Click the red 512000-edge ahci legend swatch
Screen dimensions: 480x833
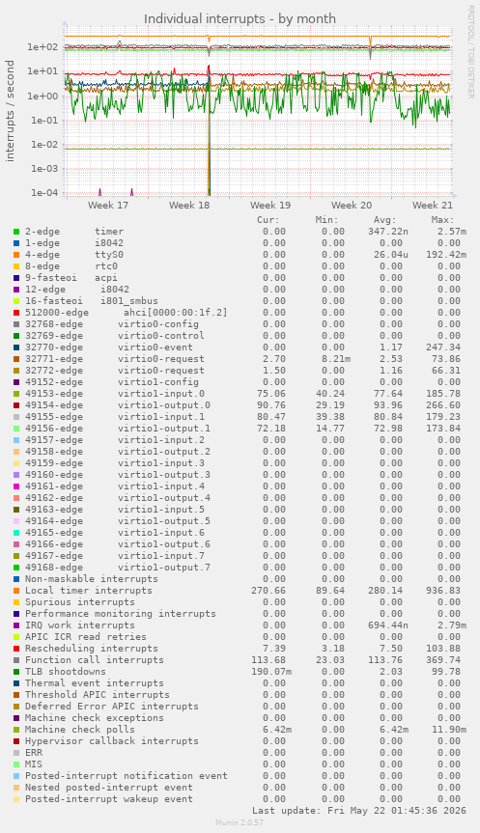(16, 313)
